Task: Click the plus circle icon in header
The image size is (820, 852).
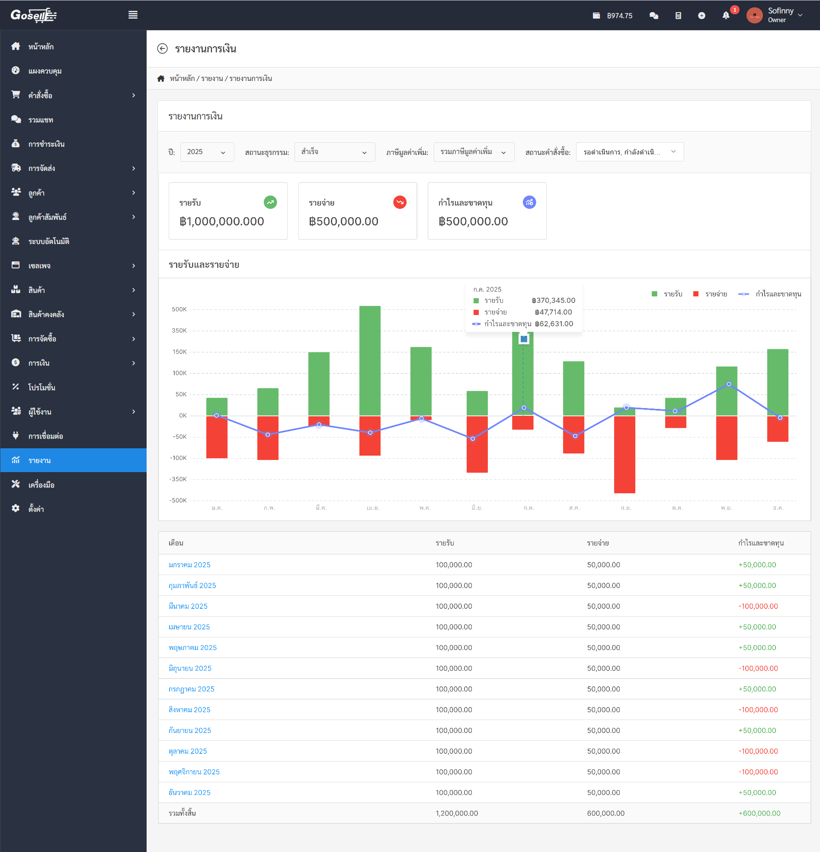Action: coord(701,16)
